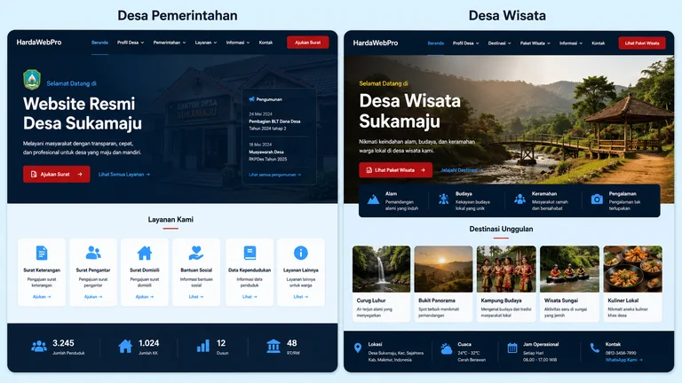682x383 pixels.
Task: Click Lihat link under Data Kependudukan
Action: coord(250,297)
